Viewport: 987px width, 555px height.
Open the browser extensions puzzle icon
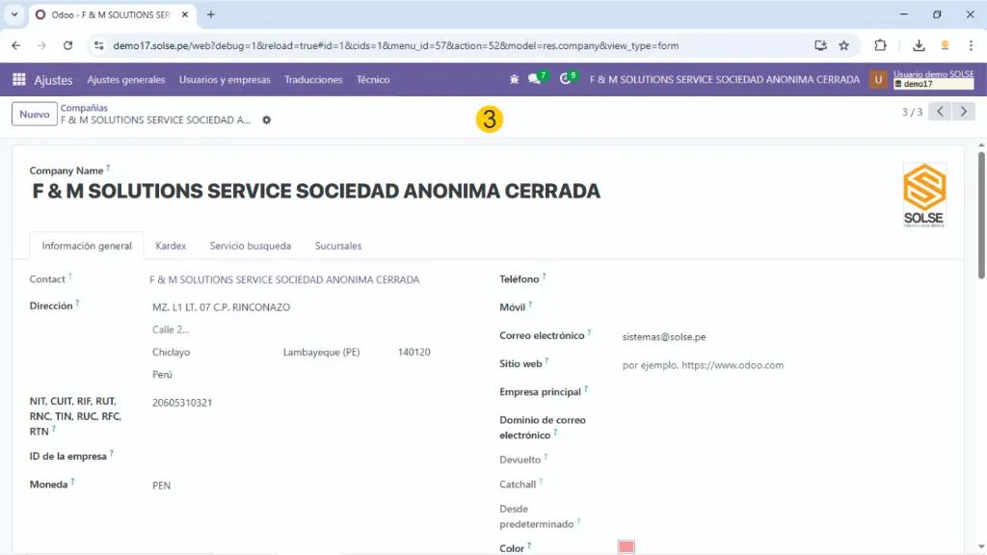coord(880,45)
